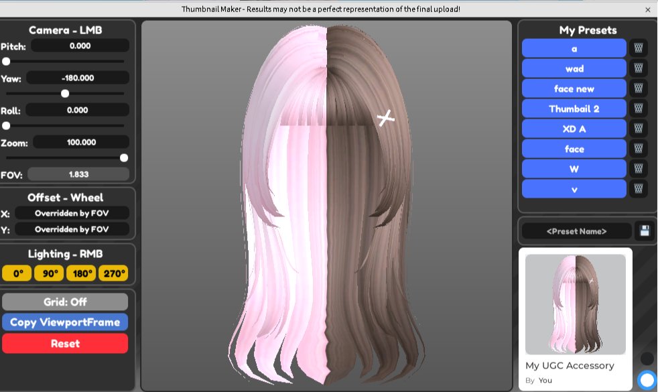Screen dimensions: 658x392
Task: Set lighting to 270°
Action: point(113,273)
